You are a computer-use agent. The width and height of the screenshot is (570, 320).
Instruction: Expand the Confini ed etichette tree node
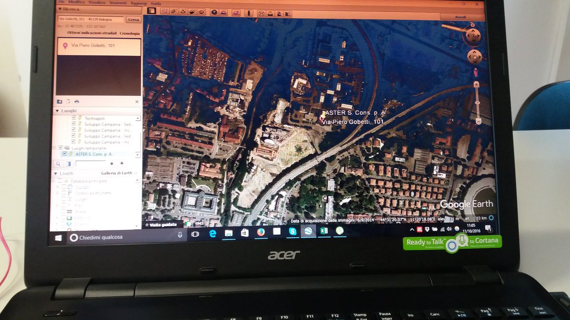coord(57,193)
